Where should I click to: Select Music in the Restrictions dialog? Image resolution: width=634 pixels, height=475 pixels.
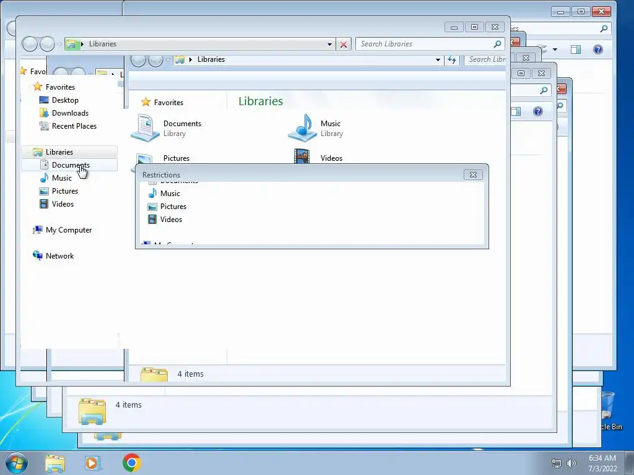[x=170, y=194]
